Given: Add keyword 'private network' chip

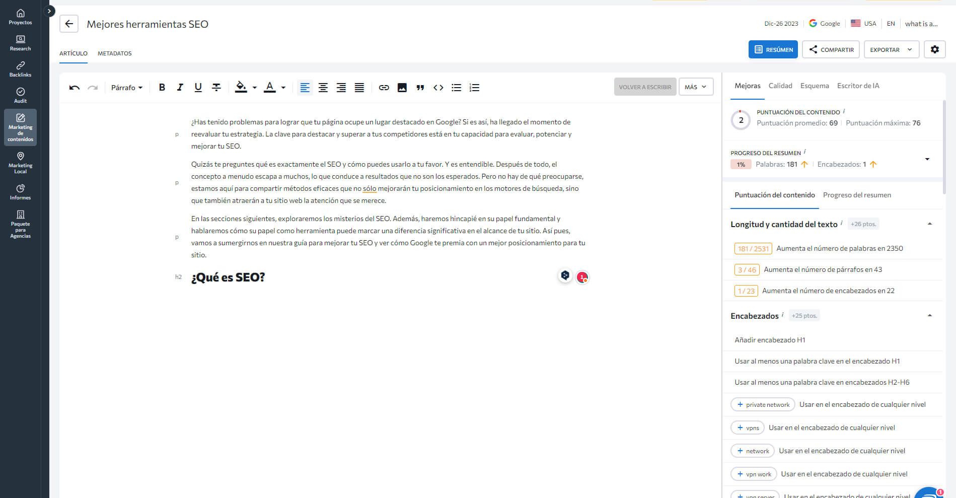Looking at the screenshot, I should click(x=763, y=404).
